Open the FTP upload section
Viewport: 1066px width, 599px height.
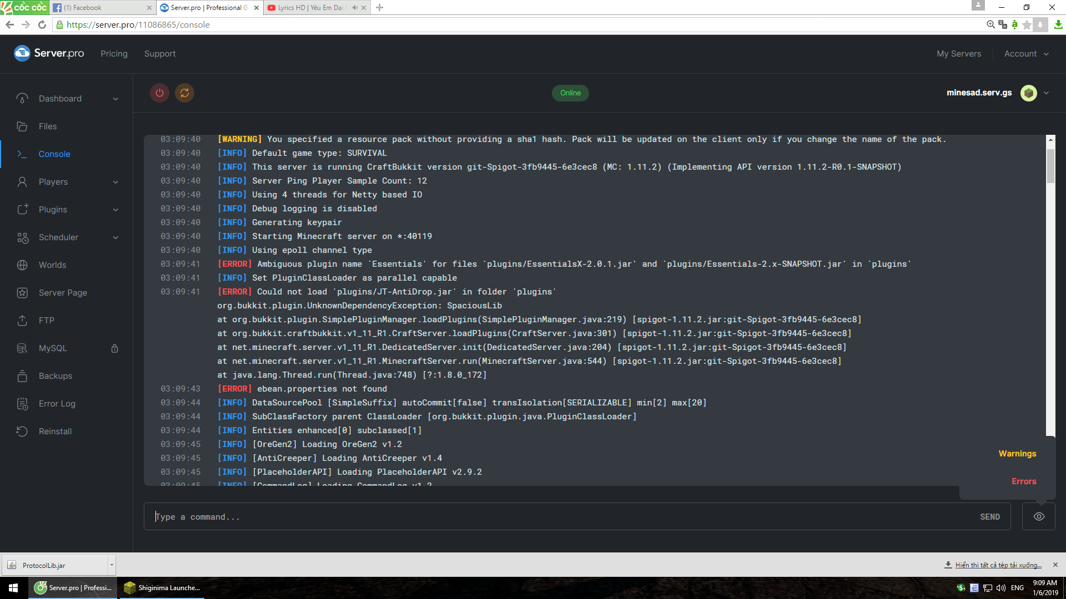[46, 321]
